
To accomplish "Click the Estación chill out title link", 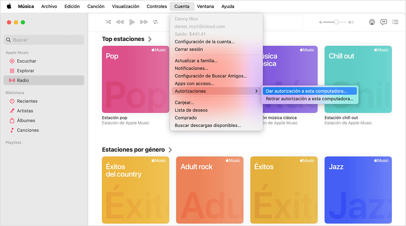I will coord(341,118).
